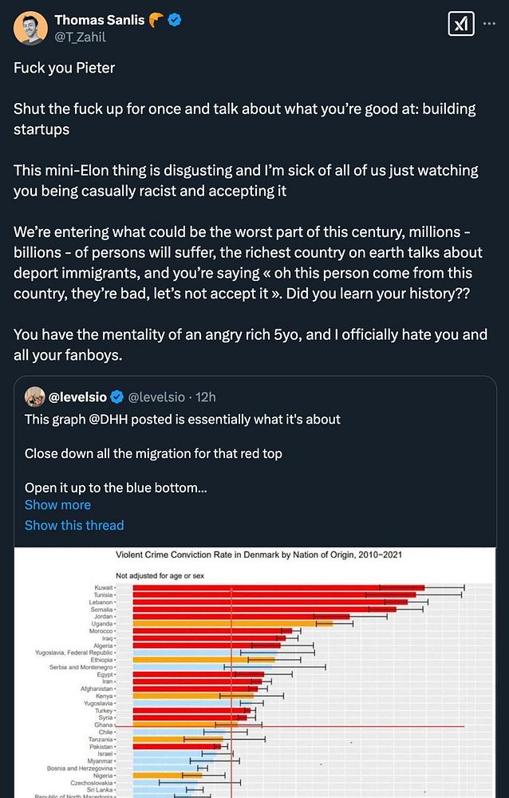509x798 pixels.
Task: Click grey @levelsio handle before 12h
Action: coord(156,397)
